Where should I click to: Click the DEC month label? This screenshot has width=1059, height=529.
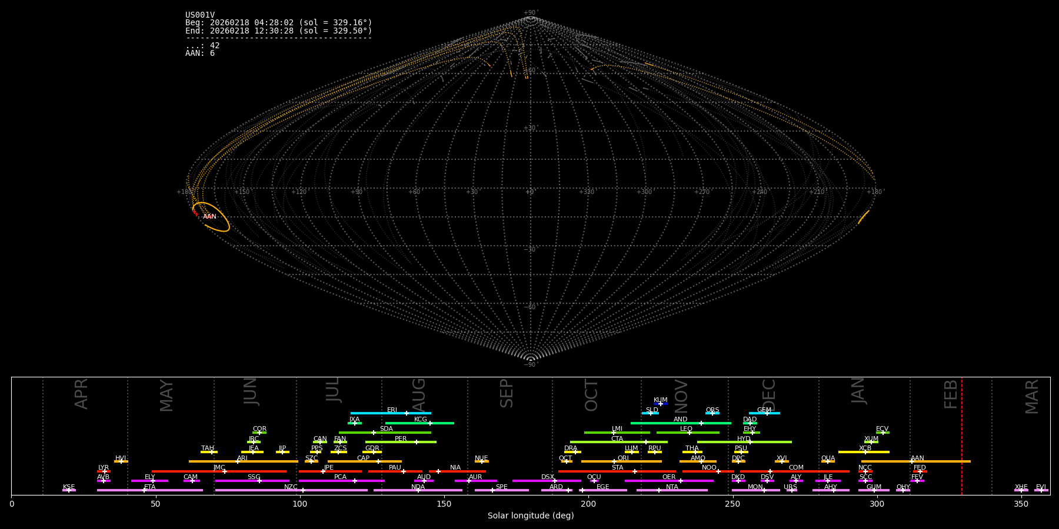(x=769, y=395)
